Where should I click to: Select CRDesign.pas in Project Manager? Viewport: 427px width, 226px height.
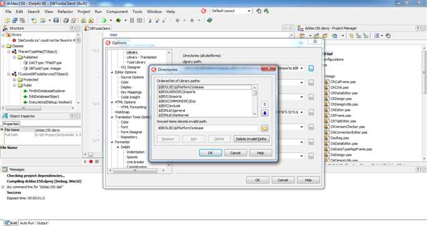(341, 99)
